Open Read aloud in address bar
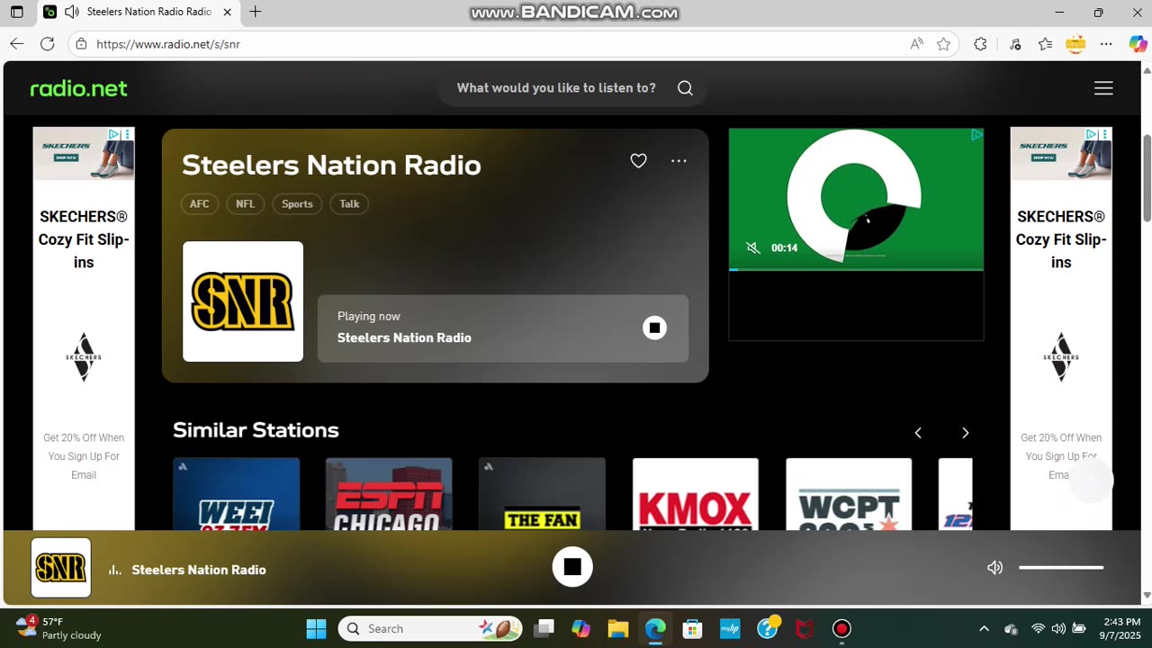1152x648 pixels. pos(916,44)
